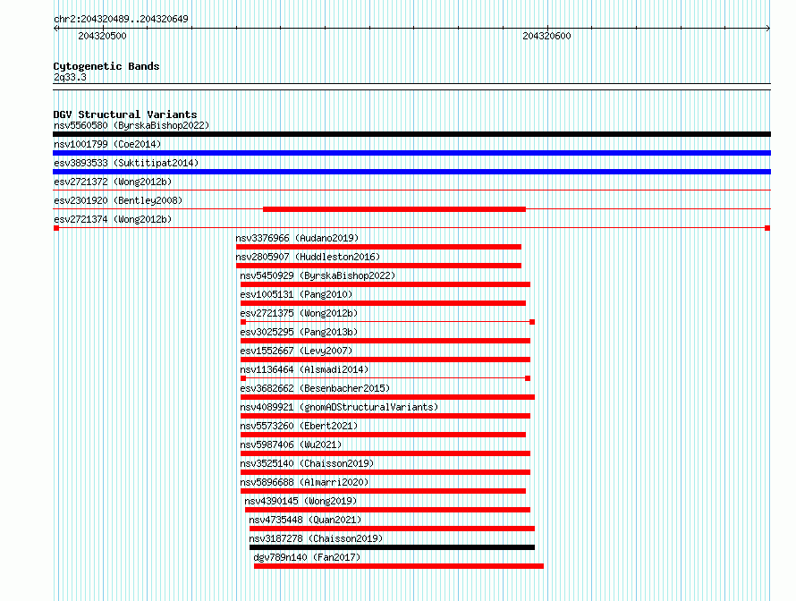Click the esv3682662 (Besenbacher2015) label
This screenshot has height=601, width=796.
pyautogui.click(x=315, y=388)
